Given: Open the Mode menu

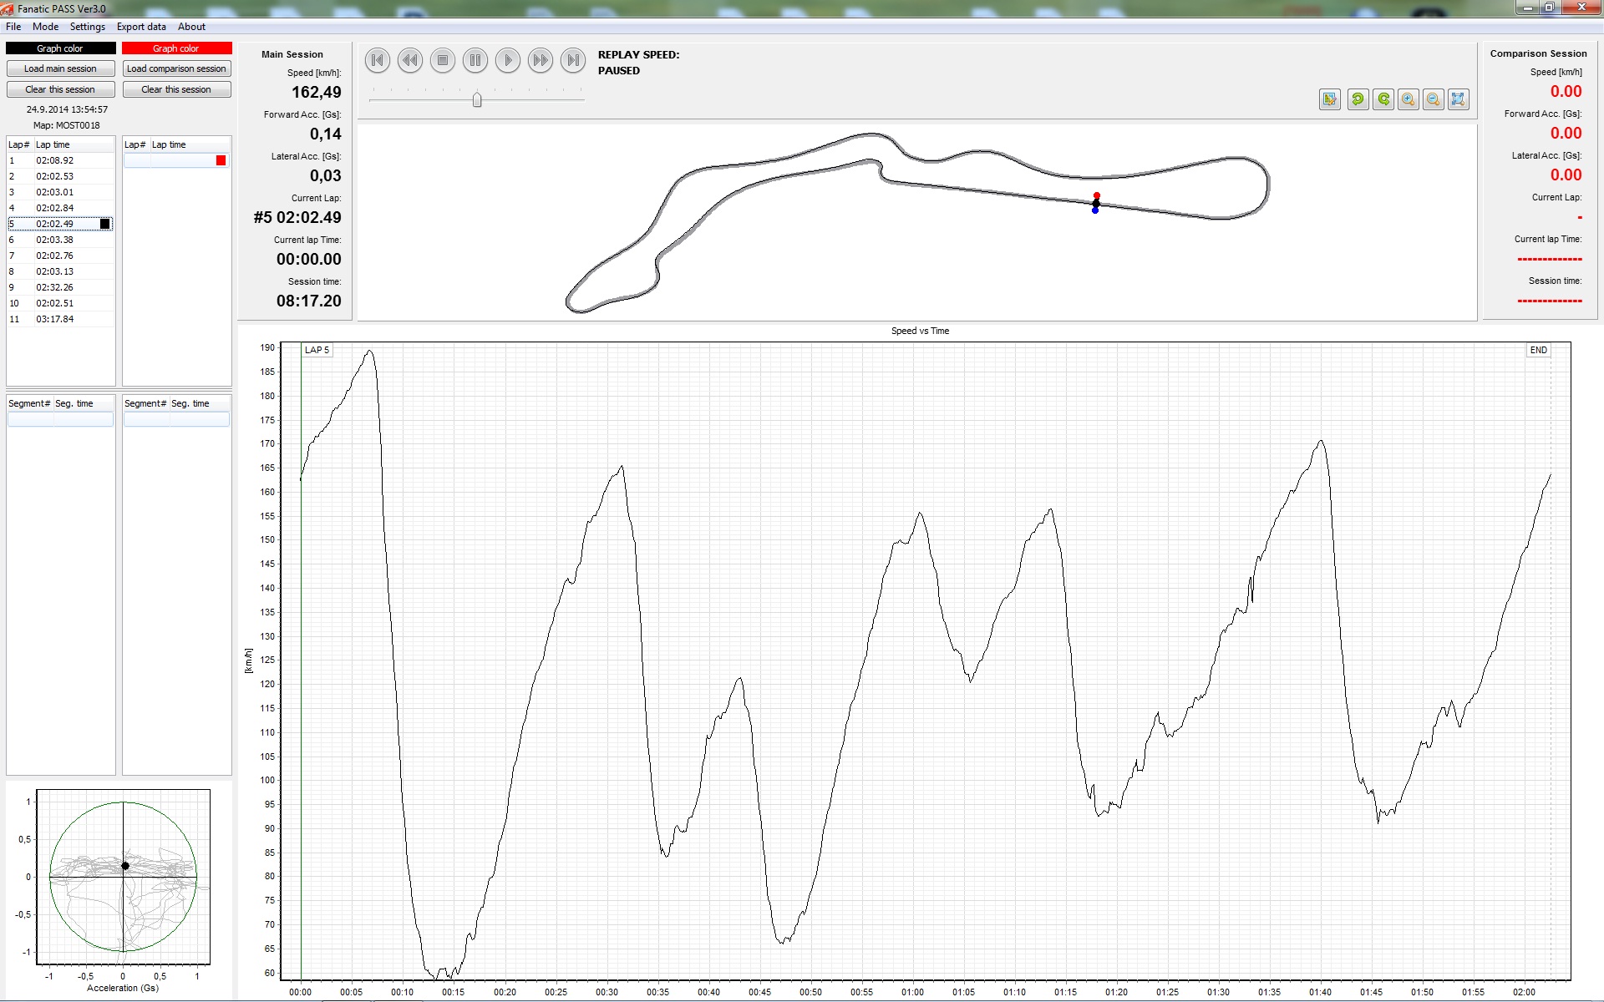Looking at the screenshot, I should tap(45, 27).
